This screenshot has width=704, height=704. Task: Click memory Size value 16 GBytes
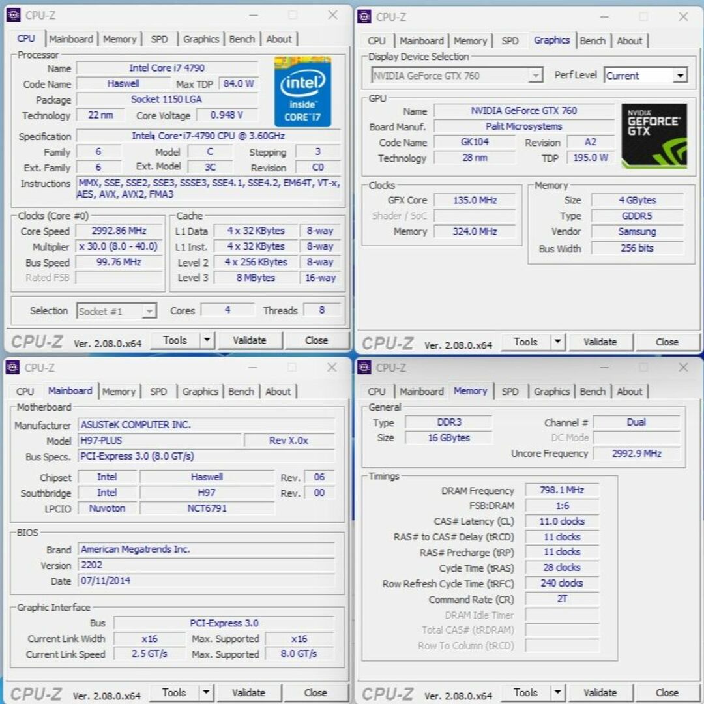(x=448, y=438)
